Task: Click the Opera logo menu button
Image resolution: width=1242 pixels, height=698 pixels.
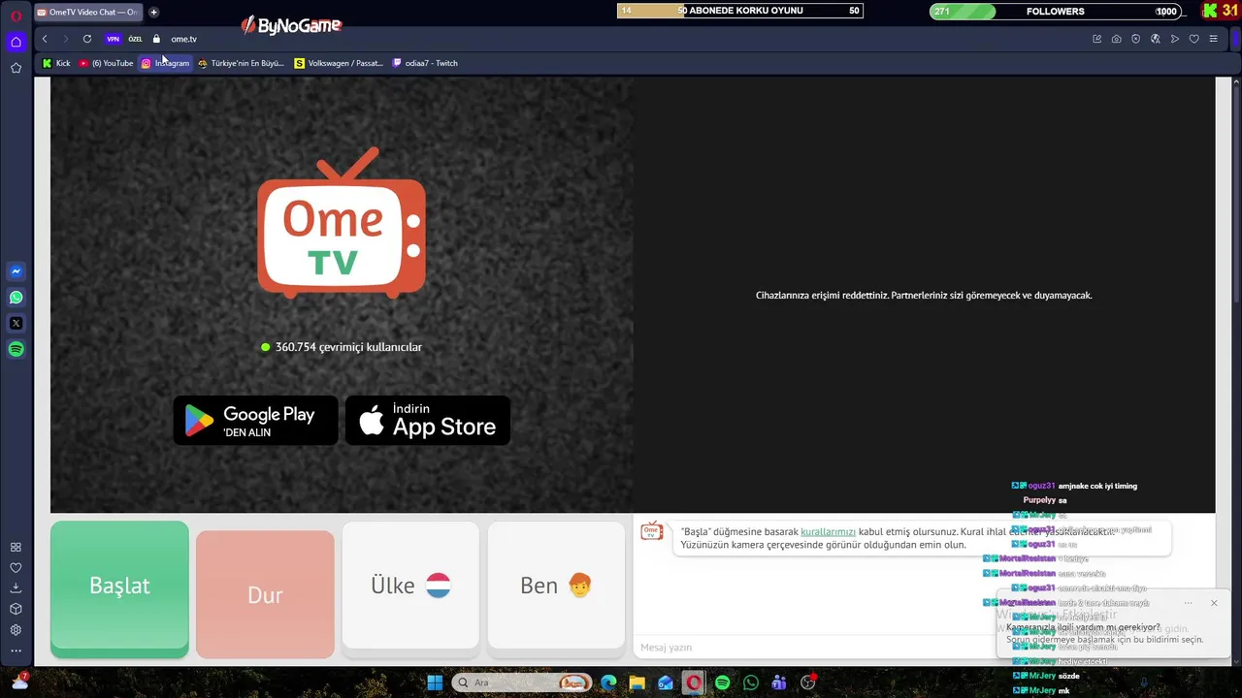Action: click(16, 16)
